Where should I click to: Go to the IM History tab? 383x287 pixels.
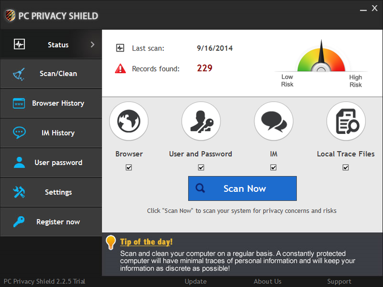[x=51, y=133]
